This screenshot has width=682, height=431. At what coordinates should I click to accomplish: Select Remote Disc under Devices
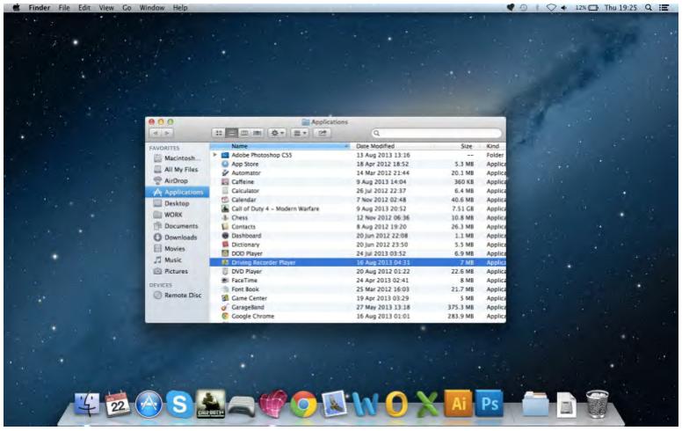click(x=177, y=296)
